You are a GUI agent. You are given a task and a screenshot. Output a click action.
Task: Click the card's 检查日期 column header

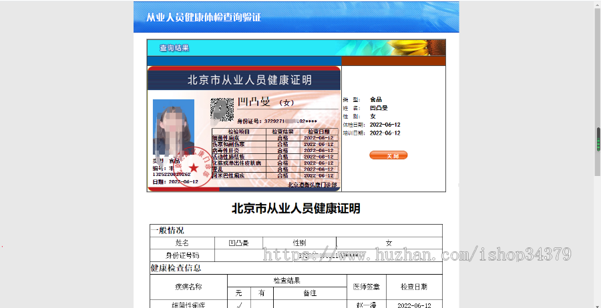click(319, 131)
